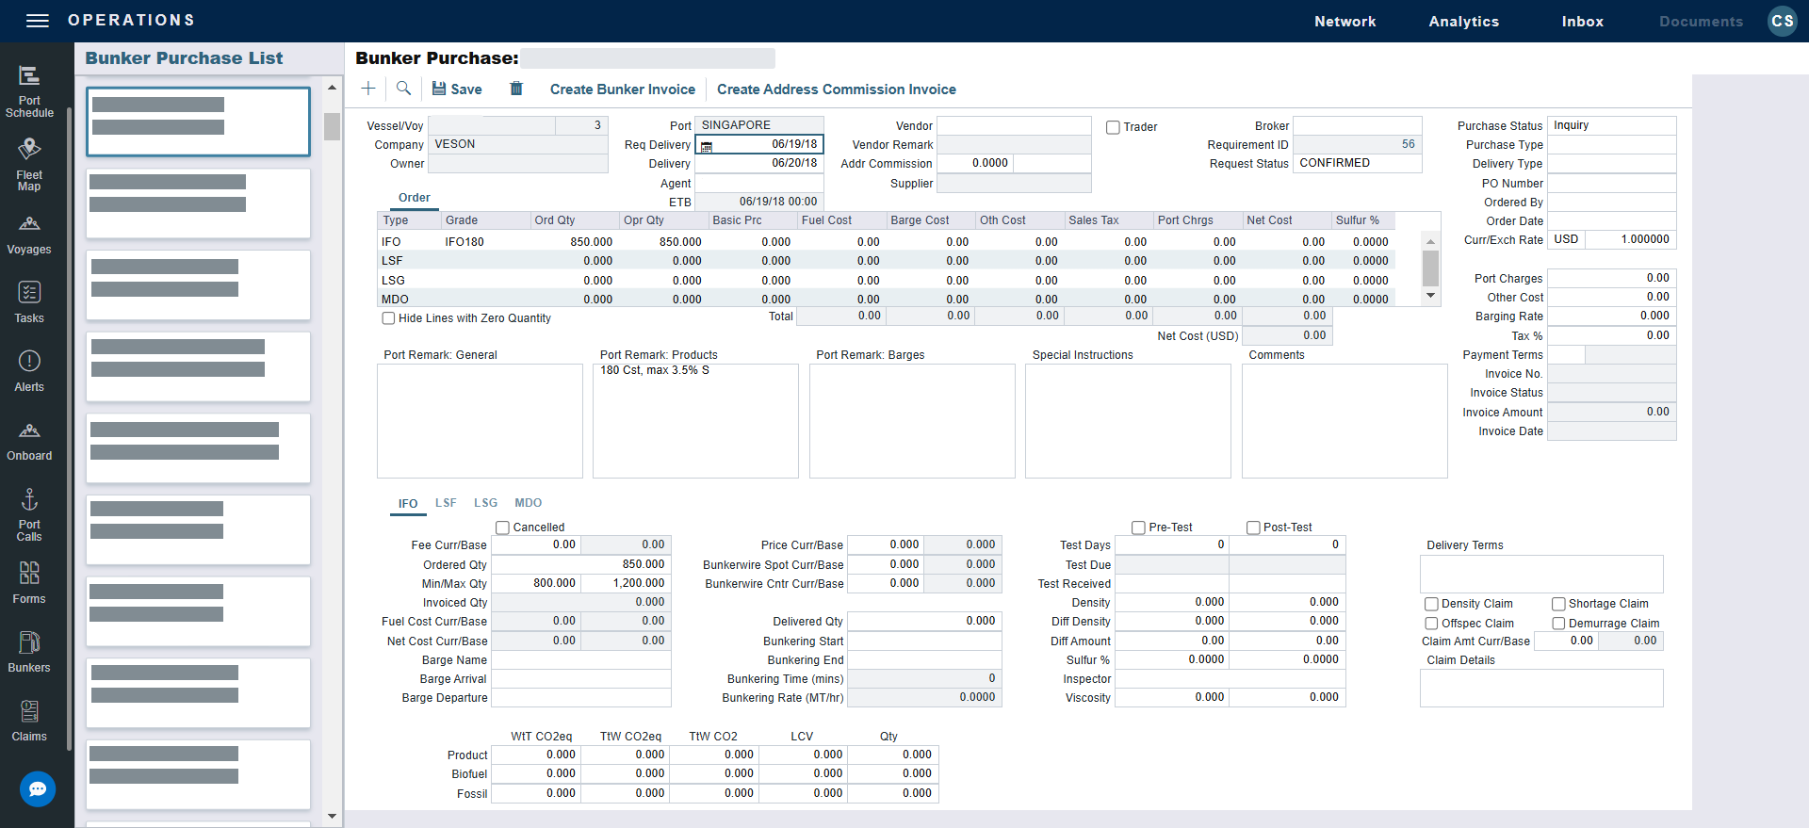Go to Analytics in top navigation
1809x828 pixels.
1463,21
